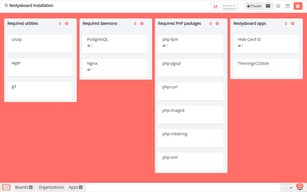Click the thumbs-up vote icon on PostgreSQL card

89,46
